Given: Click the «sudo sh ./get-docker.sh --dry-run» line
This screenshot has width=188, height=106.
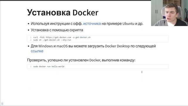Looking at the screenshot, I should (52, 40).
